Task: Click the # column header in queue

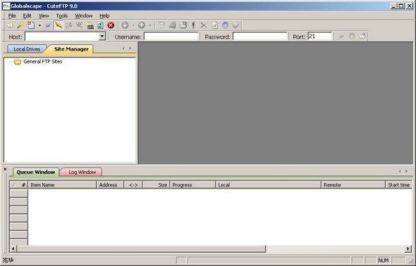Action: 19,185
